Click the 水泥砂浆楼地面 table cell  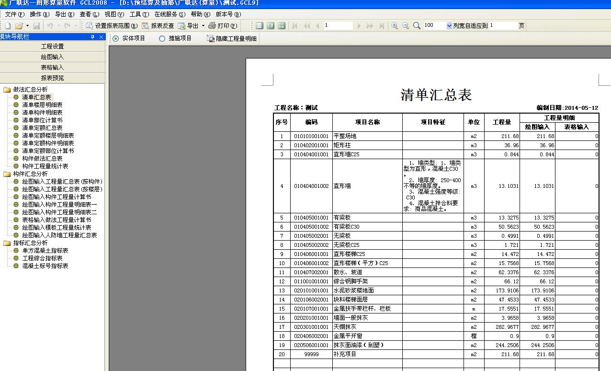pos(367,290)
